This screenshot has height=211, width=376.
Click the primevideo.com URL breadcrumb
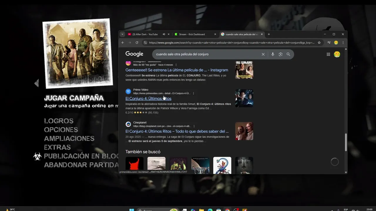click(162, 93)
